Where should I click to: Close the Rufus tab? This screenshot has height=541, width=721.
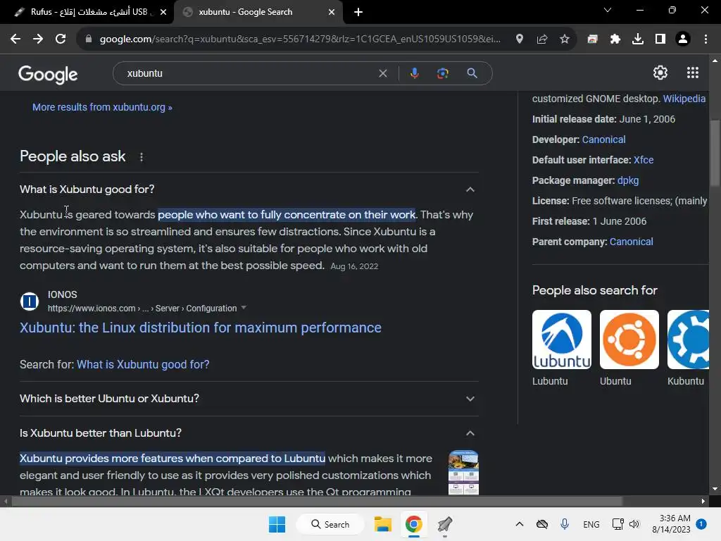coord(163,13)
